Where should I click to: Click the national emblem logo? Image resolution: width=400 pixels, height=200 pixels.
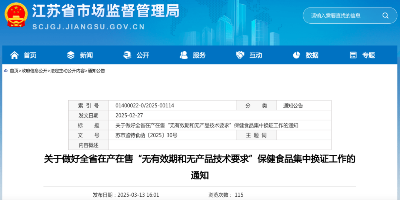point(17,15)
